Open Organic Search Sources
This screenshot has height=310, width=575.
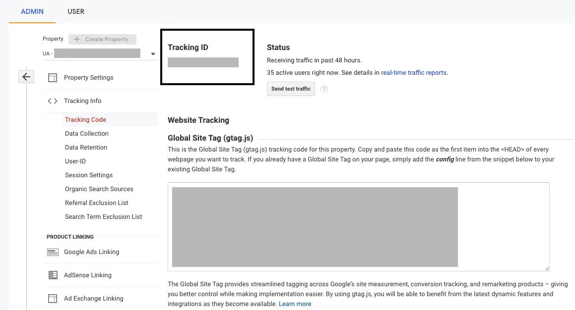[x=99, y=189]
